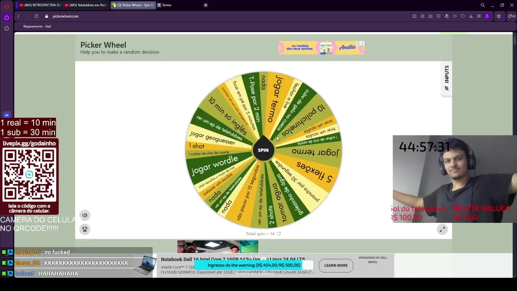Switch to the RETROSPECTIVA YouTube tab
This screenshot has height=291, width=517.
pyautogui.click(x=40, y=5)
